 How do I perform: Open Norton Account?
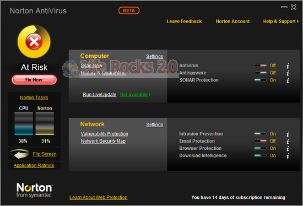232,21
